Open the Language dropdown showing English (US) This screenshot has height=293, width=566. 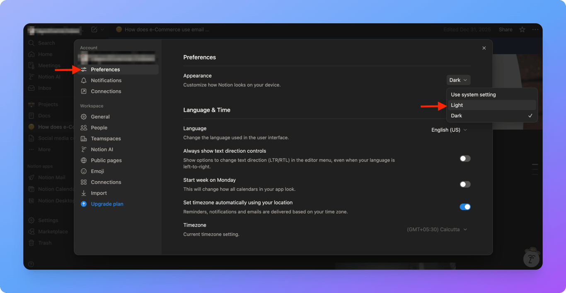point(449,130)
